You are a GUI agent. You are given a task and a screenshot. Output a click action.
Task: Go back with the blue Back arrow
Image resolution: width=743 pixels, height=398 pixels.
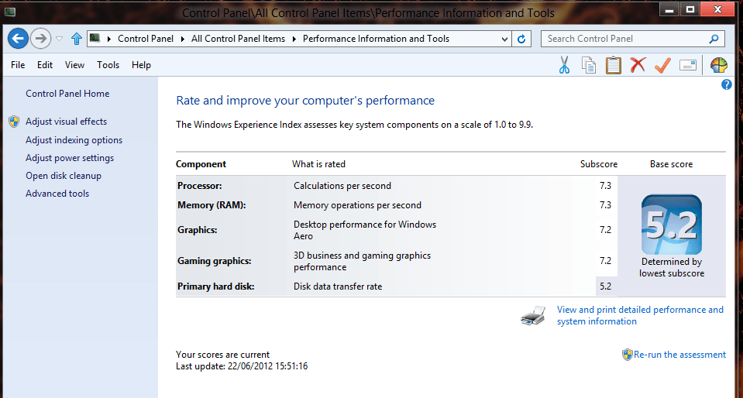tap(18, 39)
